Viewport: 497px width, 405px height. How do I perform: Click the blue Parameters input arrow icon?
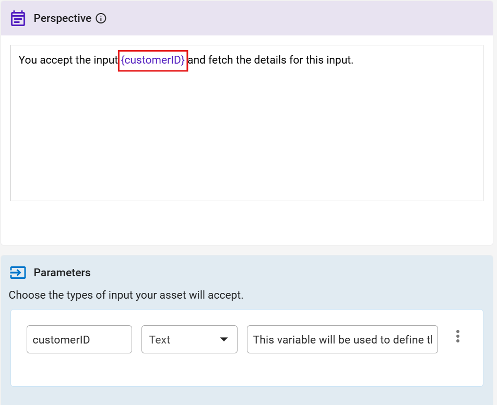tap(18, 273)
